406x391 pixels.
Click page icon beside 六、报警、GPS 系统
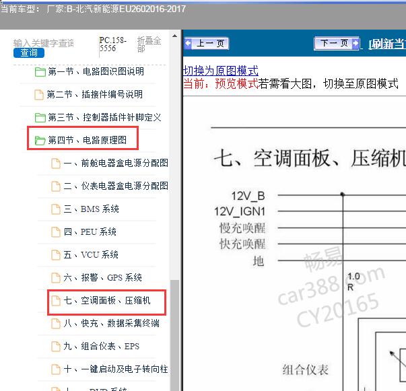[56, 278]
